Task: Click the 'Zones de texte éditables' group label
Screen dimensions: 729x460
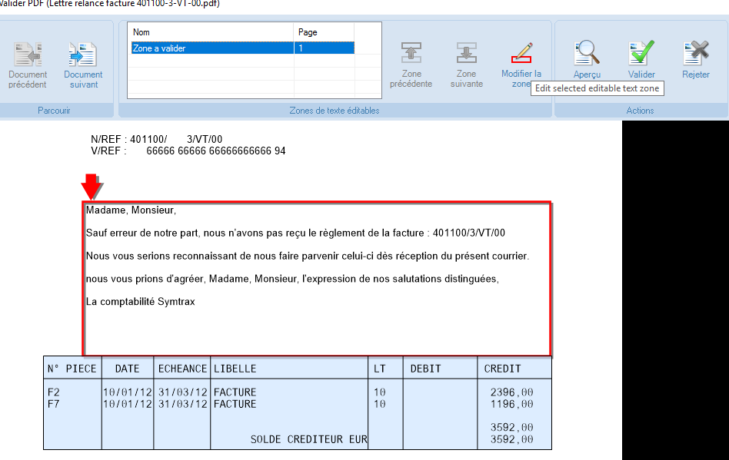Action: point(335,111)
